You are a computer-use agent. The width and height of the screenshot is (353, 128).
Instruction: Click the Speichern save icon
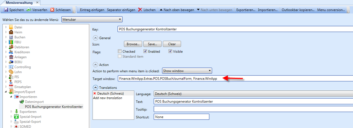tap(6, 10)
